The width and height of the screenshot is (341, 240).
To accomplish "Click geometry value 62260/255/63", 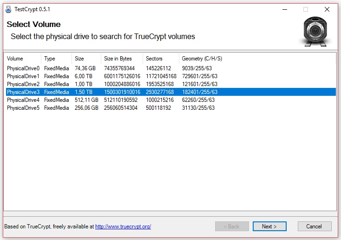I will (198, 100).
